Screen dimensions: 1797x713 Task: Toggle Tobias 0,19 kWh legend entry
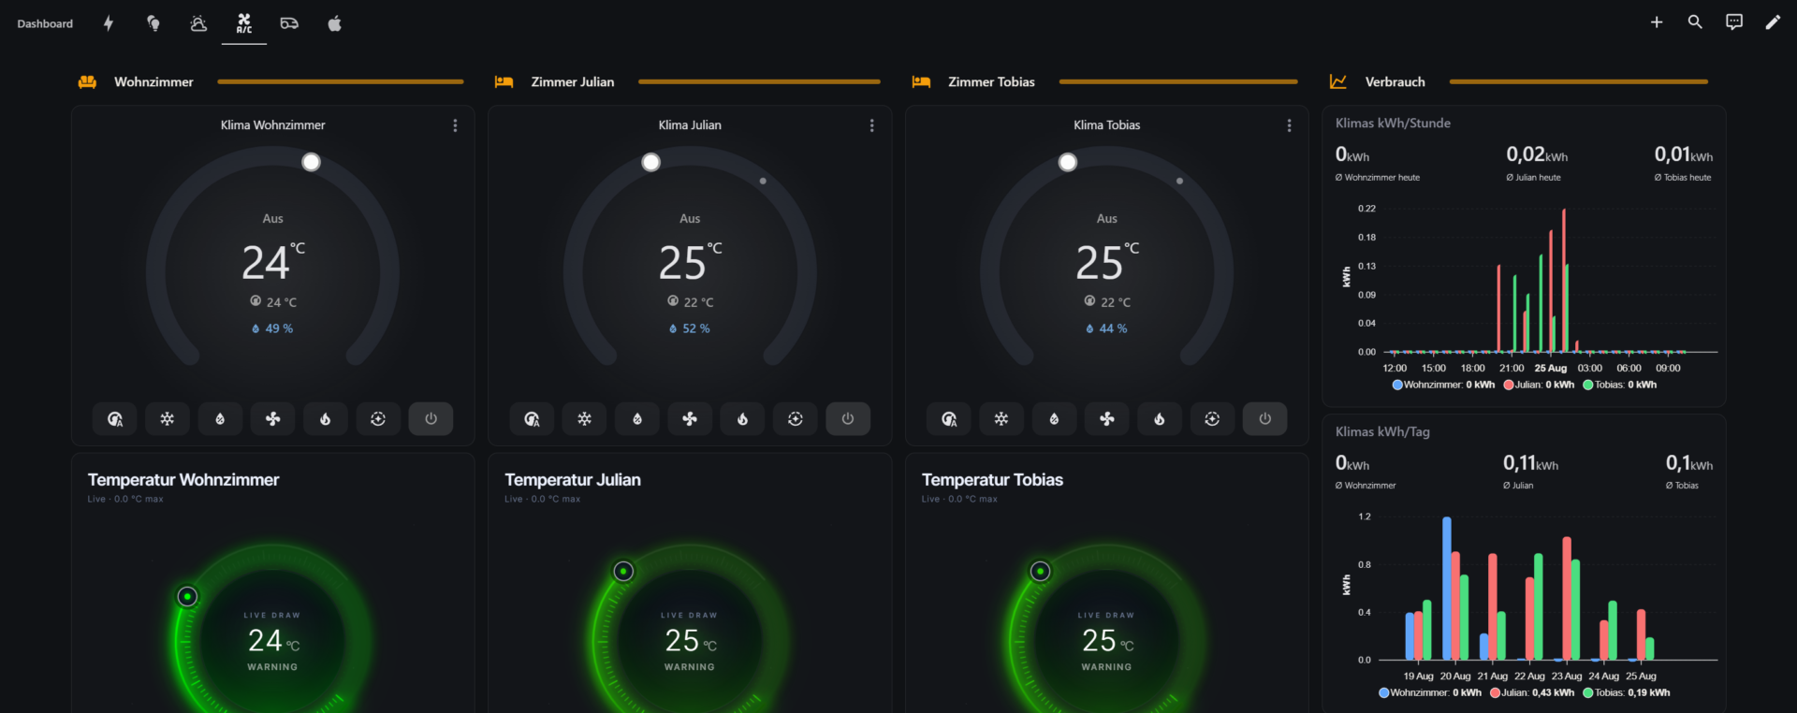click(x=1627, y=693)
